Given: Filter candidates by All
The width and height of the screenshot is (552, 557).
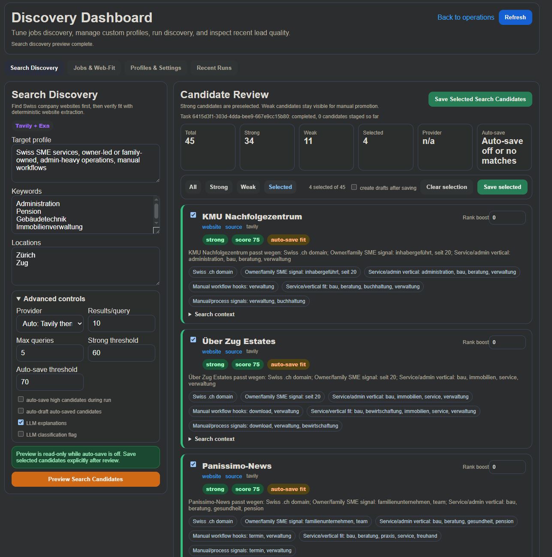Looking at the screenshot, I should (x=193, y=187).
